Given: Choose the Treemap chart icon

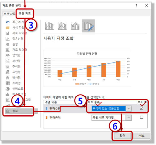Looking at the screenshot, I should (7, 83).
